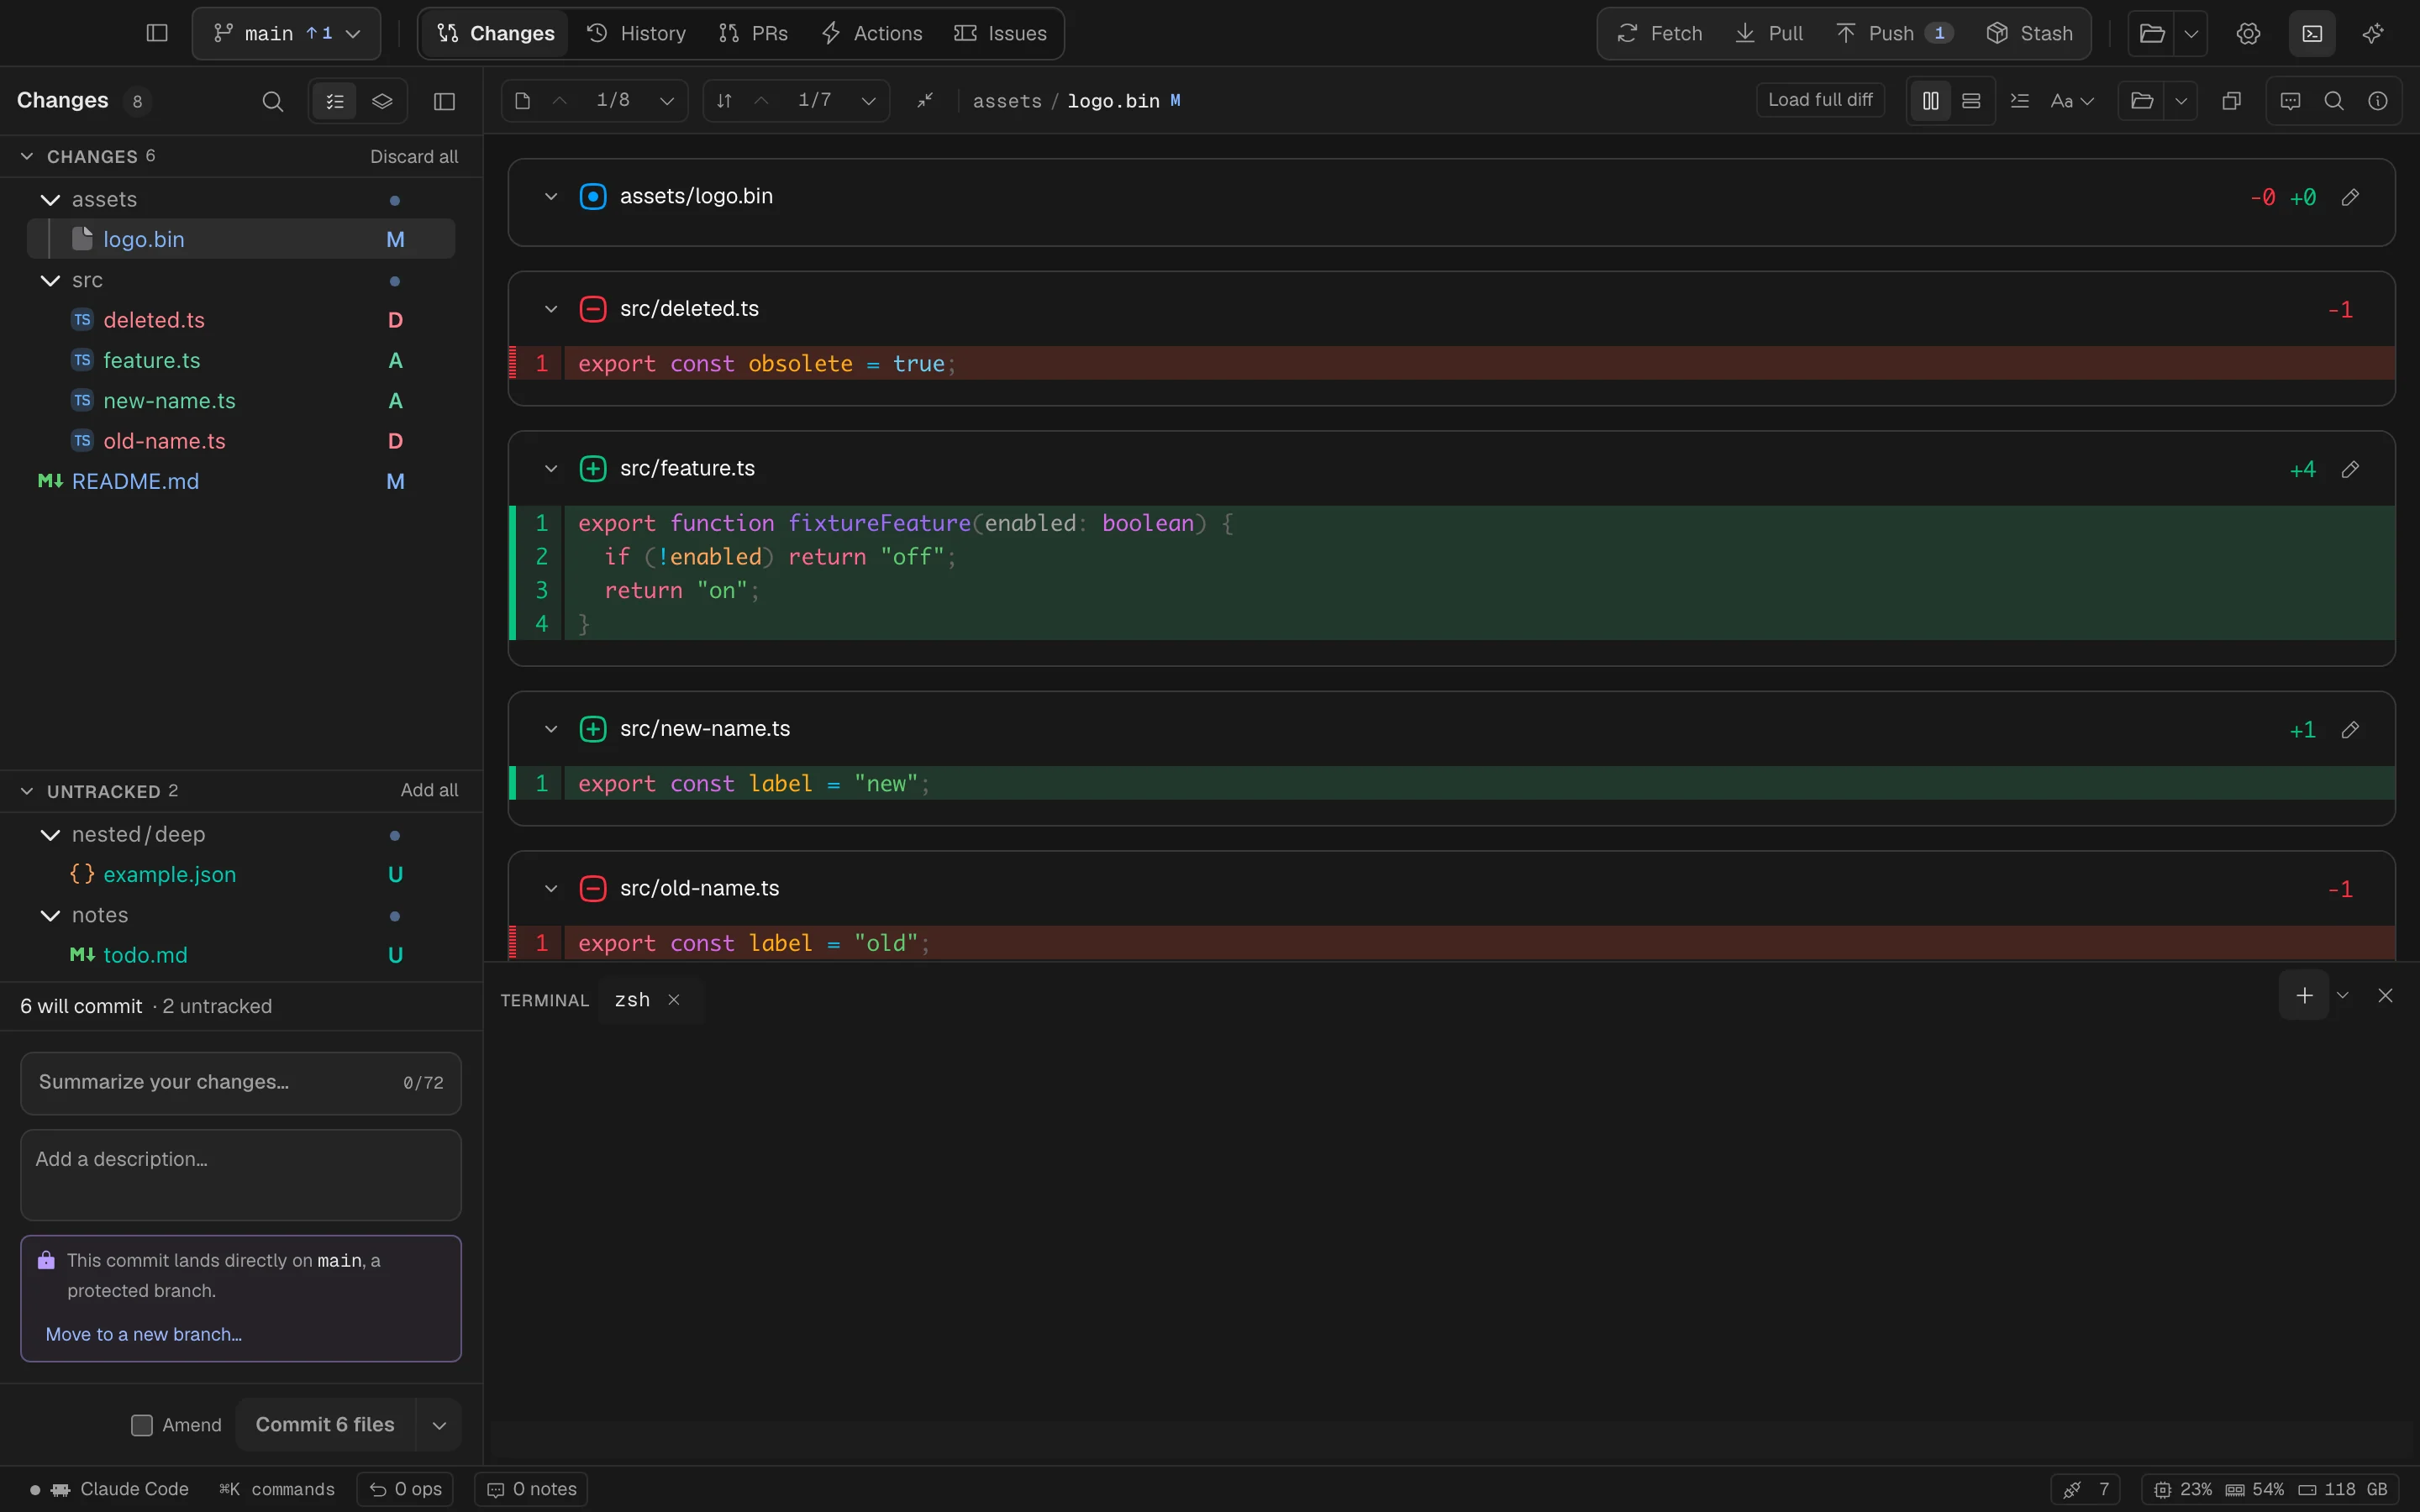Select logo.bin in the file tree
The width and height of the screenshot is (2420, 1512).
tap(241, 239)
